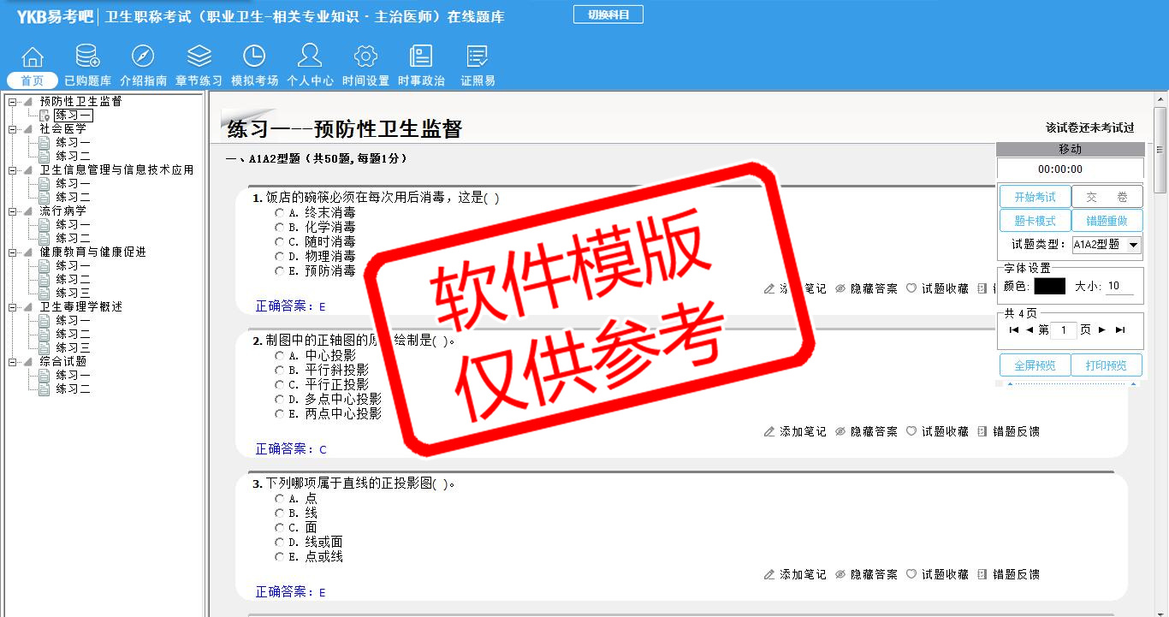Click the 切换科目 button
The height and width of the screenshot is (617, 1169).
[608, 15]
